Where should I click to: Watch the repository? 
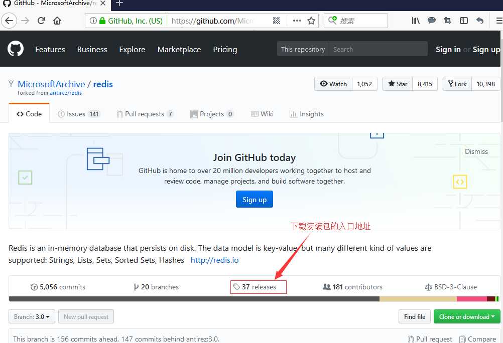333,84
